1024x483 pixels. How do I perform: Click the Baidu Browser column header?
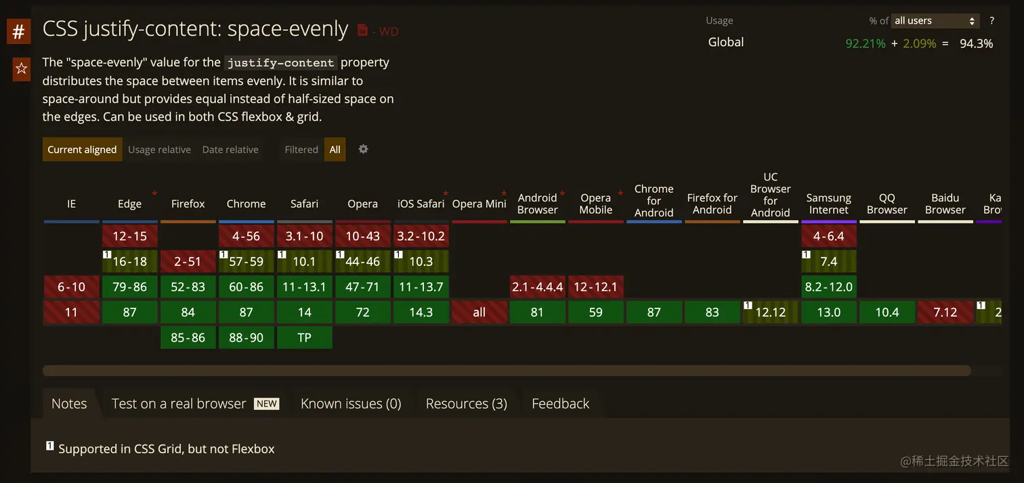click(x=945, y=204)
